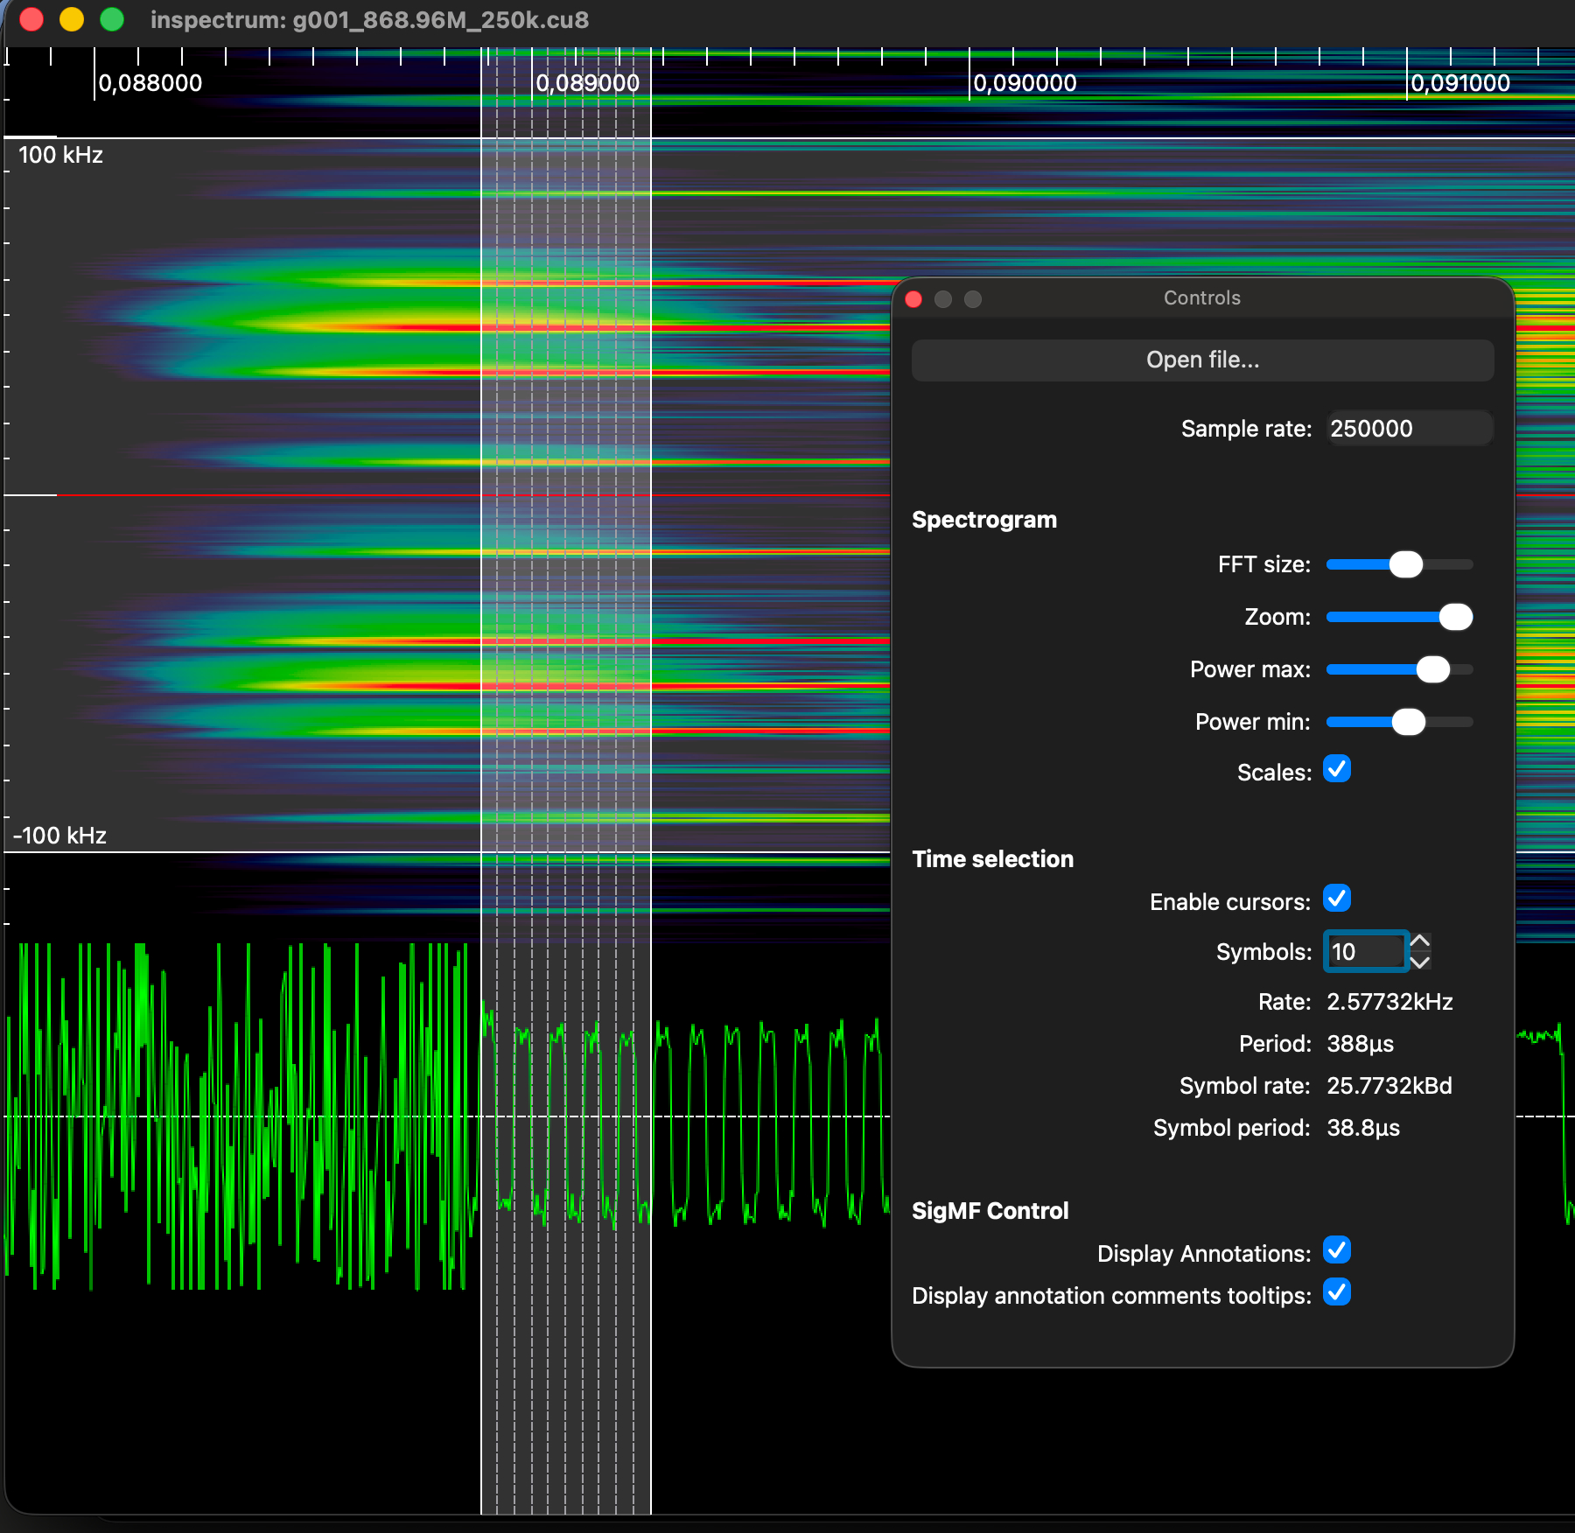The height and width of the screenshot is (1533, 1575).
Task: Disable the Enable cursors checkbox
Action: [x=1337, y=899]
